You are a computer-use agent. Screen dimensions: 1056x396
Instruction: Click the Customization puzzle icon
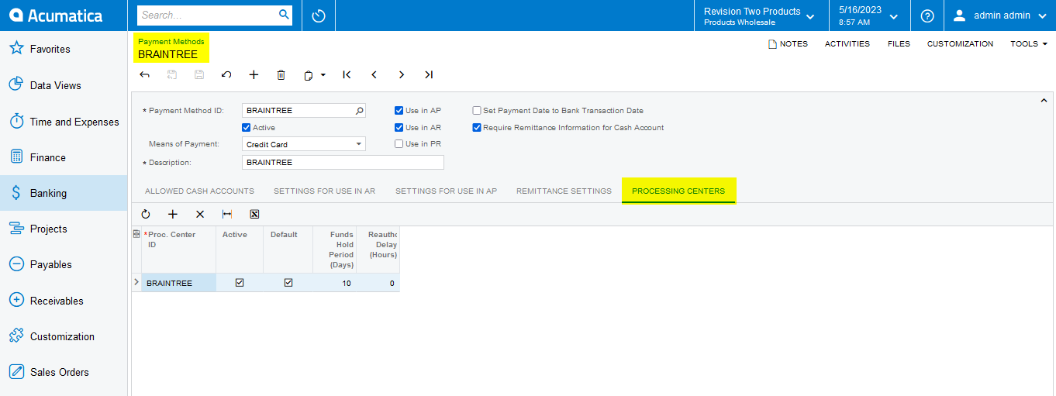coord(16,336)
